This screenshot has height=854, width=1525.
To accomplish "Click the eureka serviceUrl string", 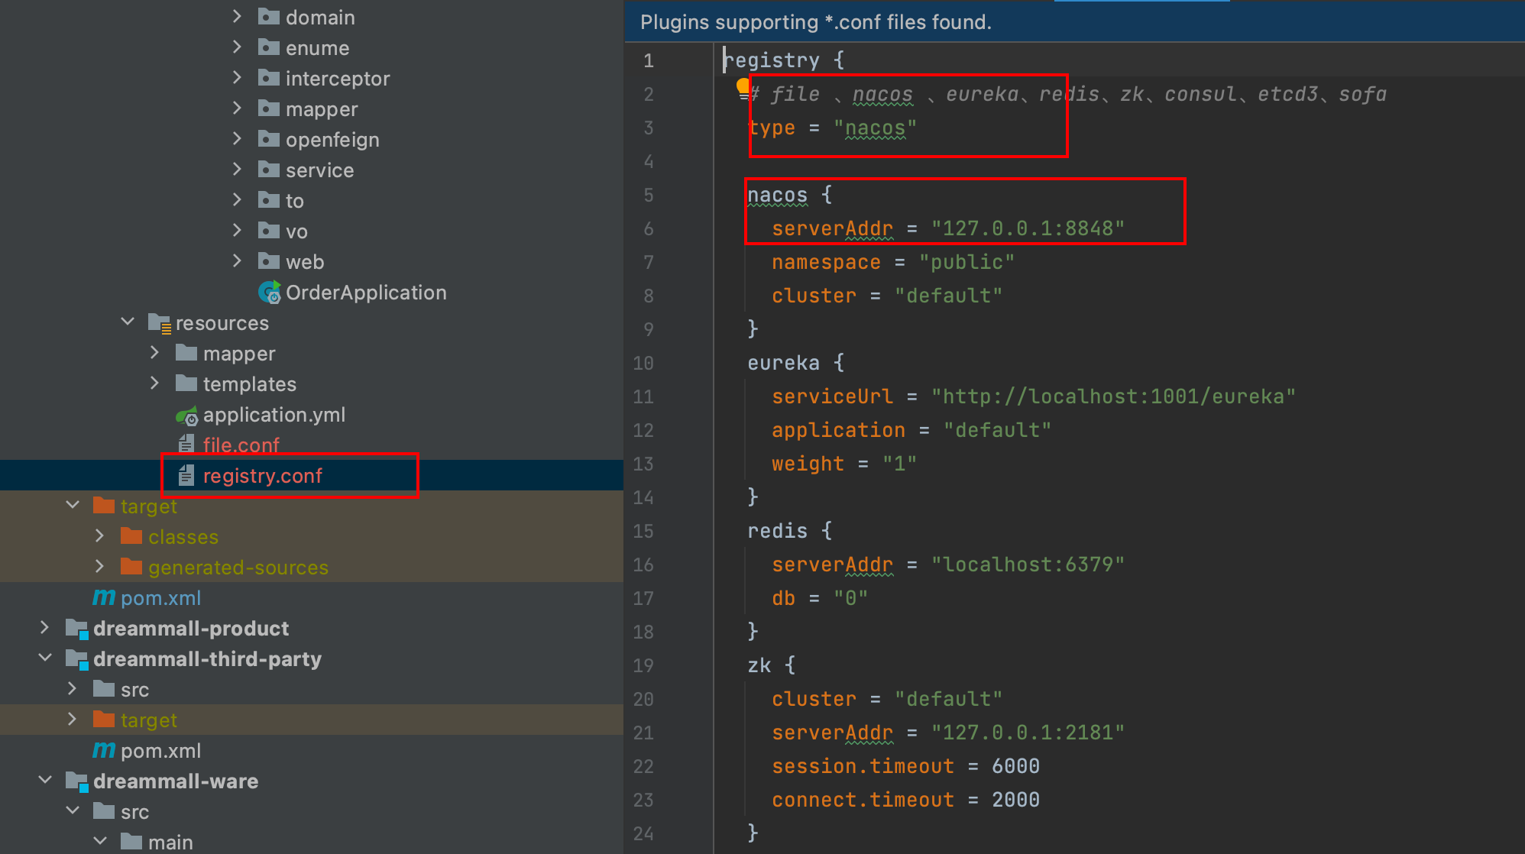I will (x=1113, y=396).
